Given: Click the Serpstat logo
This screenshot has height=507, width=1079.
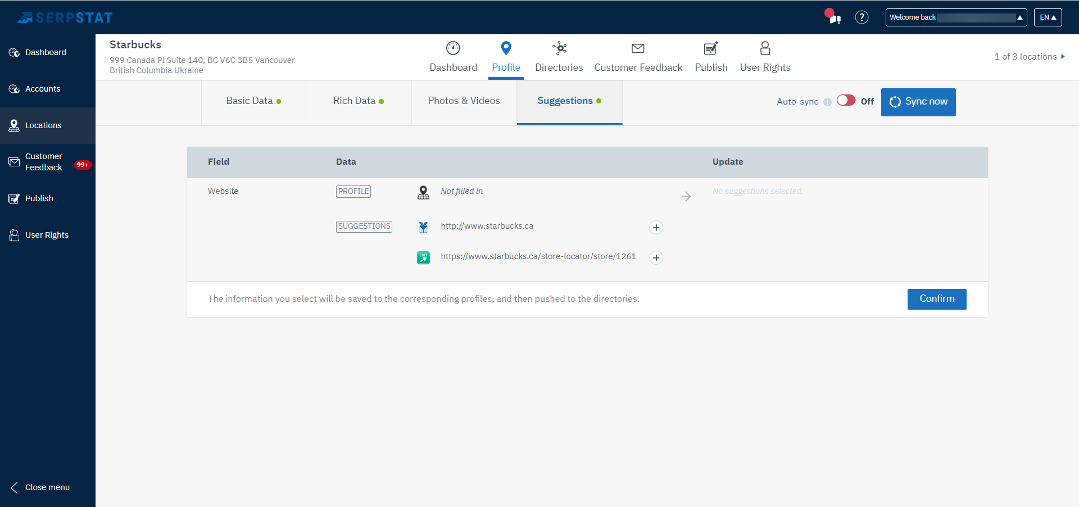Looking at the screenshot, I should tap(65, 17).
